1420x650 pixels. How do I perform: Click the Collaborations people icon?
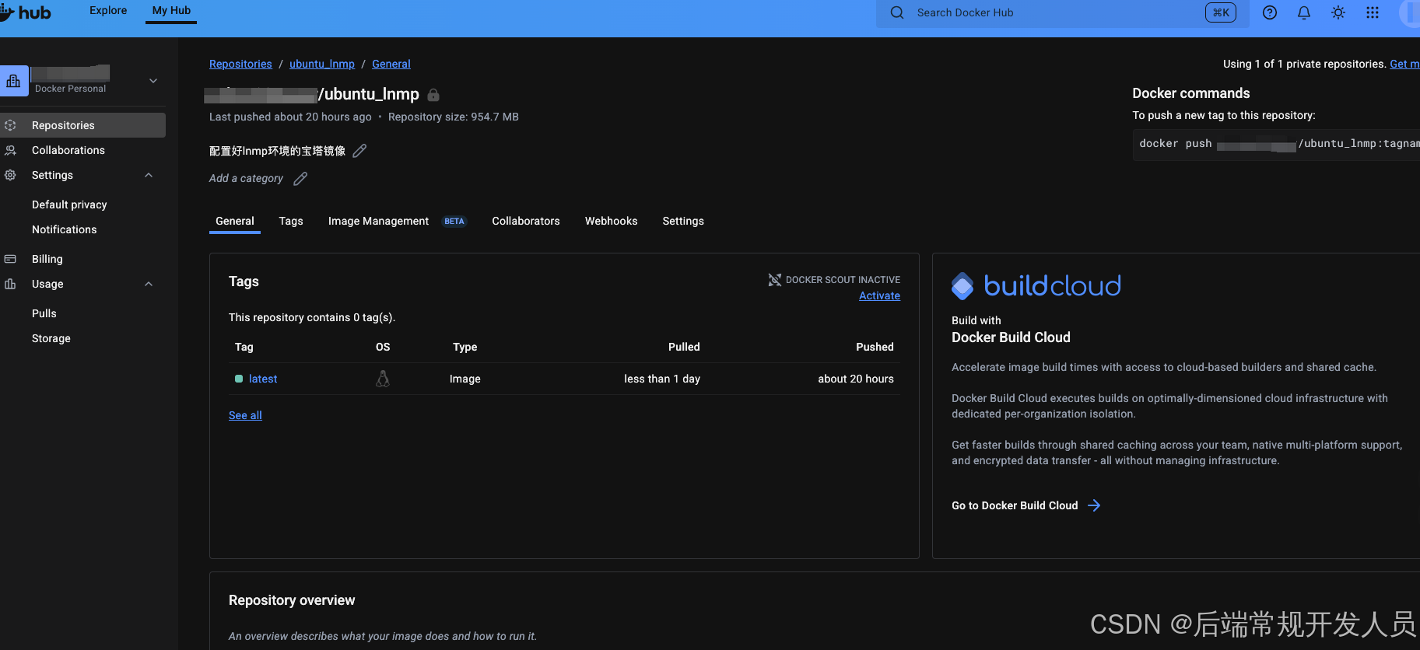[10, 150]
